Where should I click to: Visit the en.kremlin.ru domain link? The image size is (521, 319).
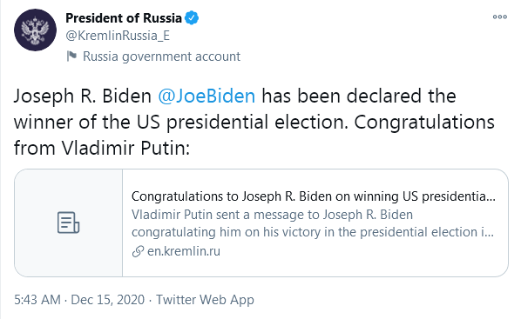(x=184, y=251)
